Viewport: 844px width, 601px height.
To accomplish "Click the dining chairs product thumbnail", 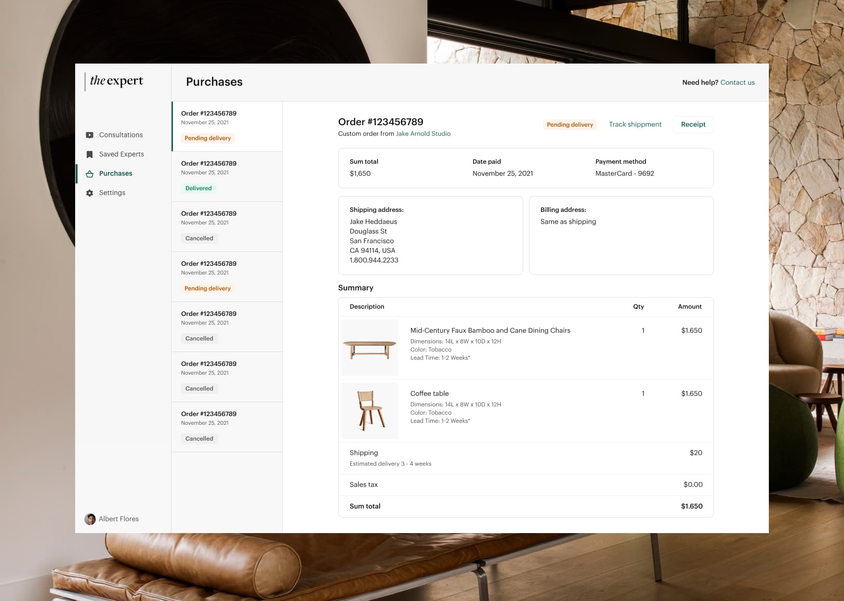I will (x=369, y=347).
